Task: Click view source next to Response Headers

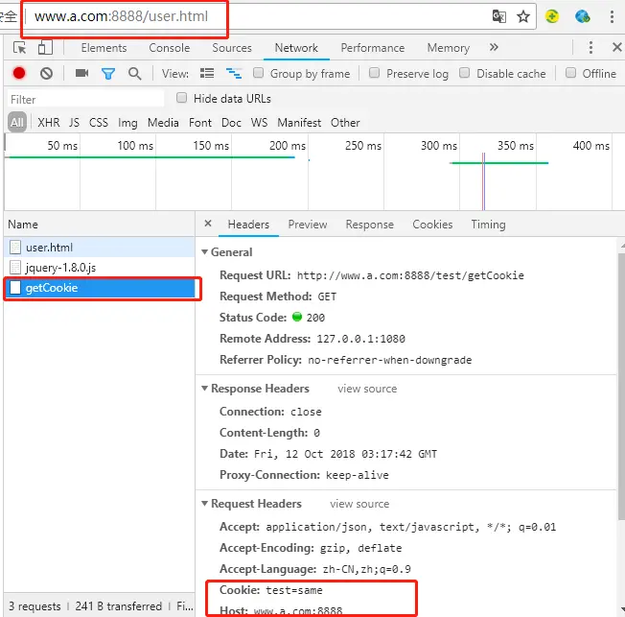Action: tap(367, 389)
